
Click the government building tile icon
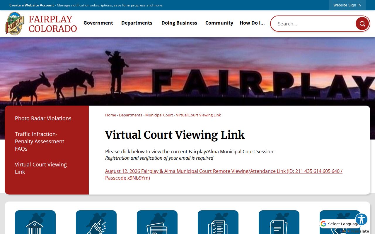pos(35,222)
